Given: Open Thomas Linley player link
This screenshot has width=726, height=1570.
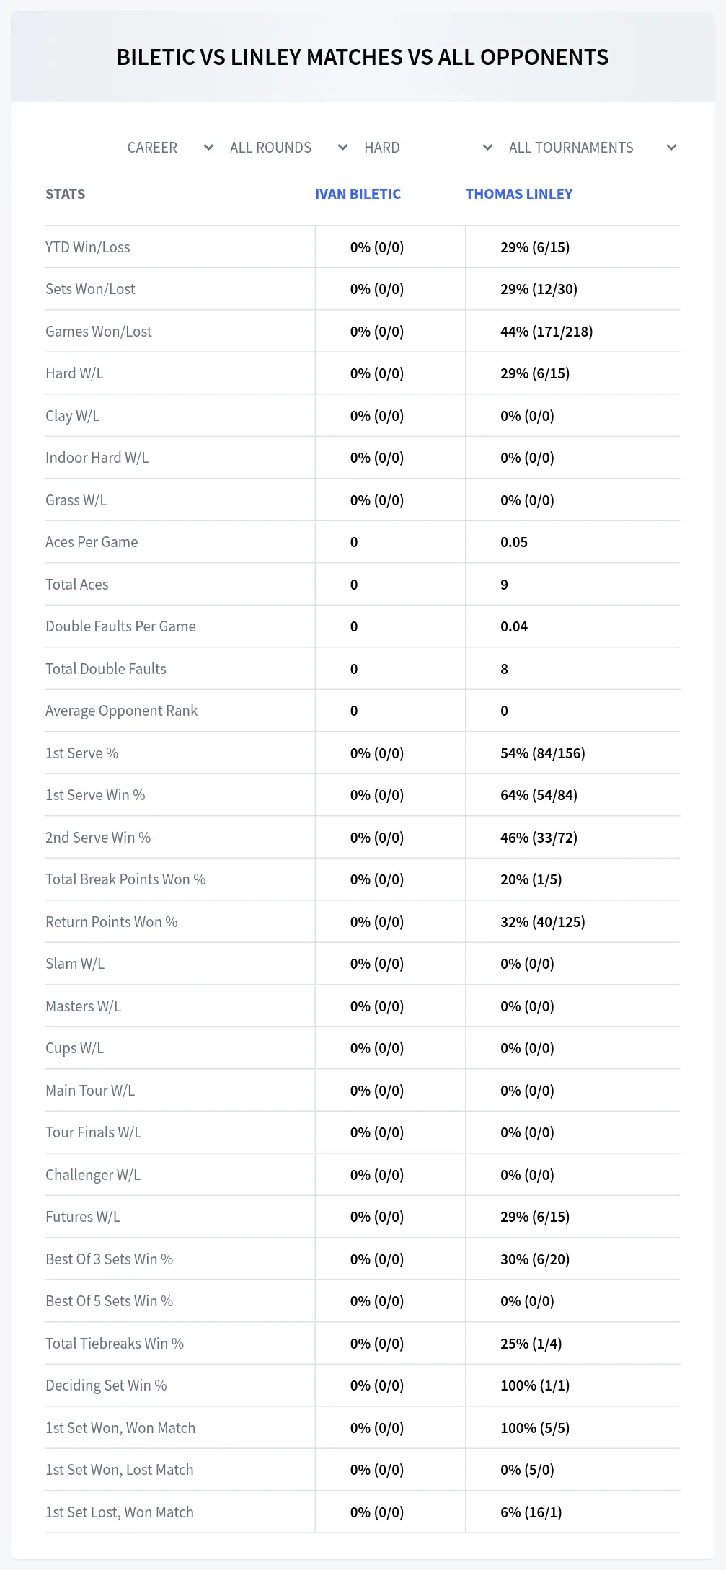Looking at the screenshot, I should 519,194.
